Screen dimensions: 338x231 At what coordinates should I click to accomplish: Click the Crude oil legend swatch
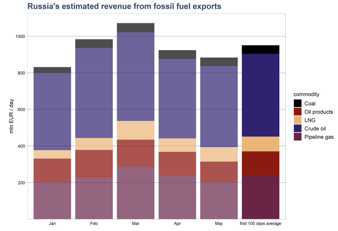pos(298,129)
